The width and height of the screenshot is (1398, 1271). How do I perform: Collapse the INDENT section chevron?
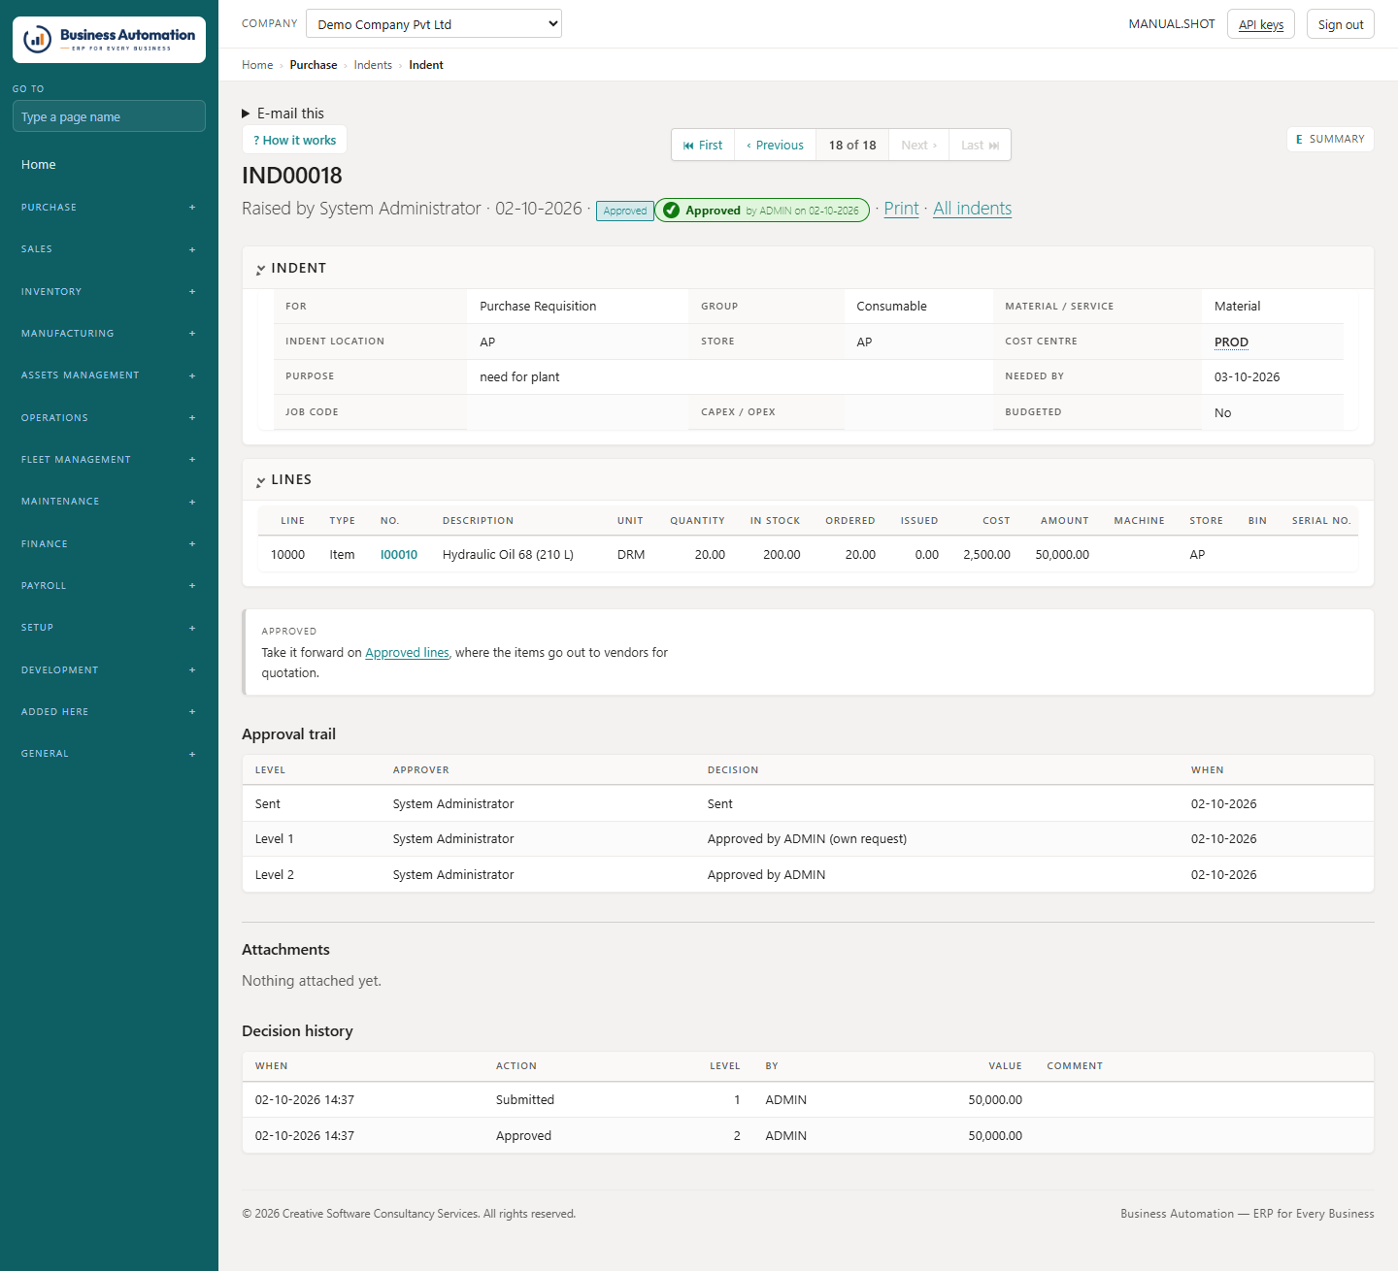260,269
